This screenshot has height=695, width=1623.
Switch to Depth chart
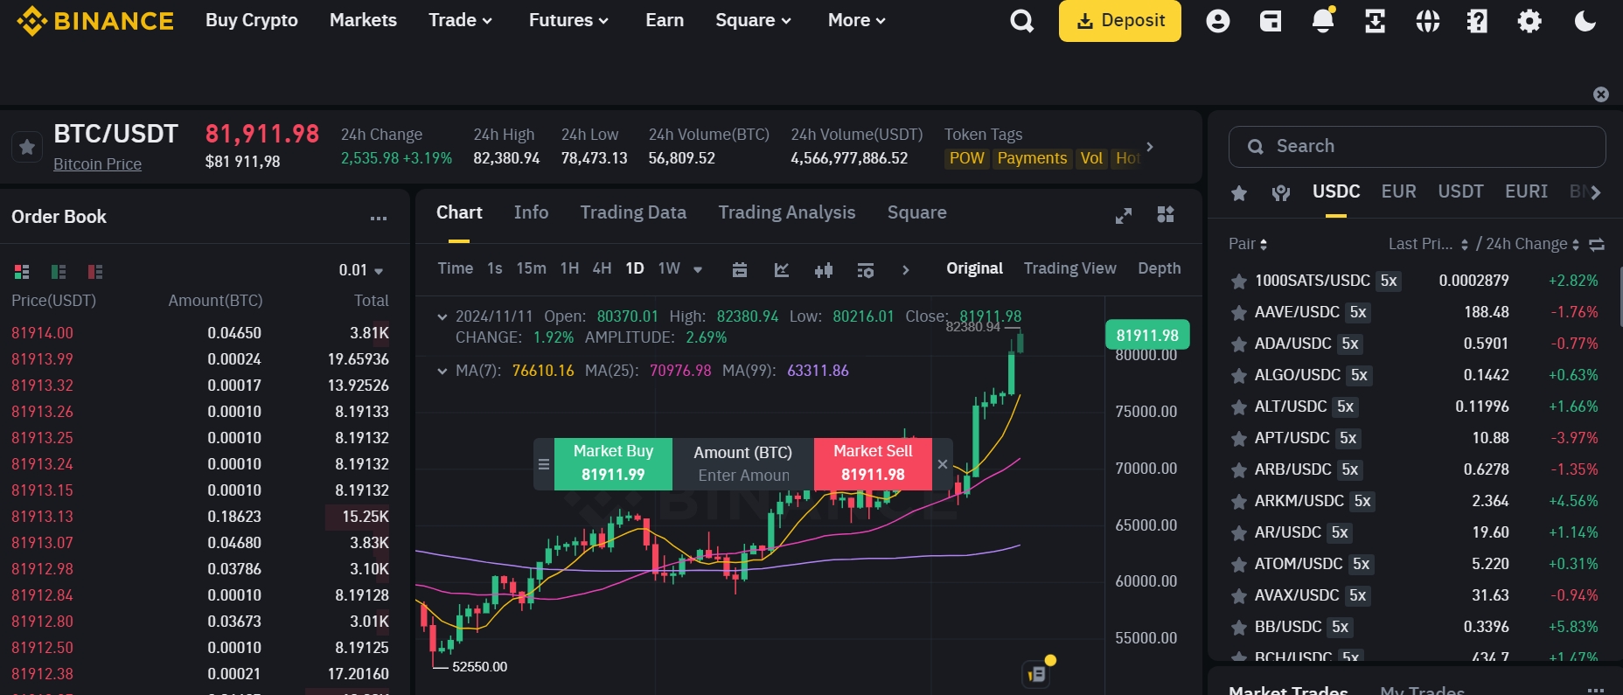click(x=1159, y=268)
